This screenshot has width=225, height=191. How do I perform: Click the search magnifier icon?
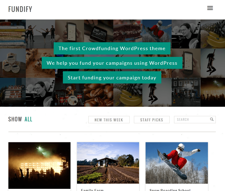[x=212, y=119]
